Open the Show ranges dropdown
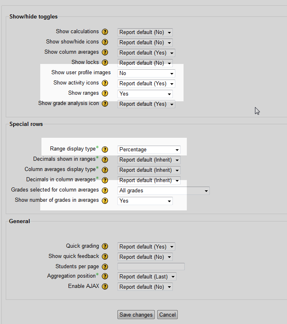Screen dimensions: 287x324 click(x=145, y=94)
